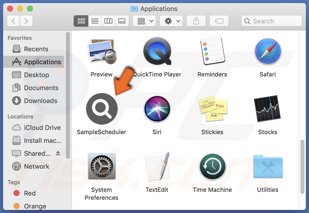The image size is (309, 213).
Task: Open iCloud Drive location
Action: (34, 128)
